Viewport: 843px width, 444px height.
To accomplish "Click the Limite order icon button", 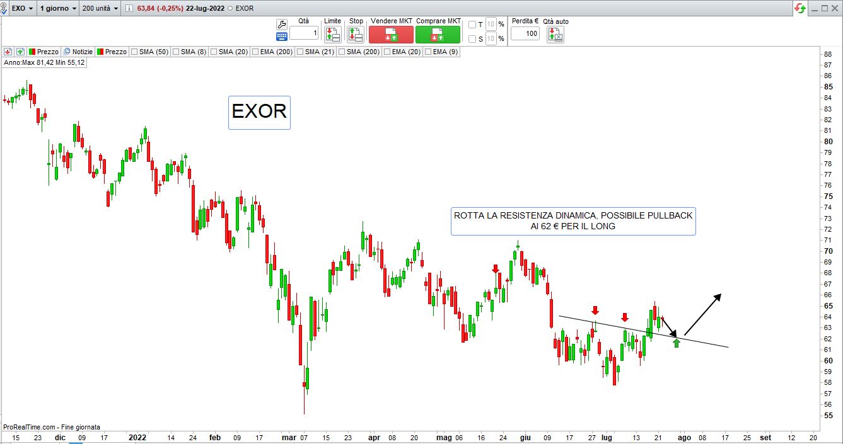I will (x=332, y=34).
